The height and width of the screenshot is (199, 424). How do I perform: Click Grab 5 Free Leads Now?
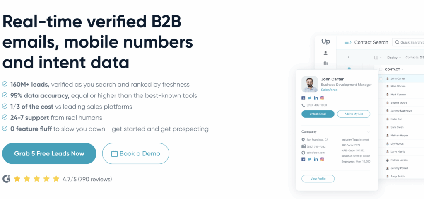coord(49,153)
